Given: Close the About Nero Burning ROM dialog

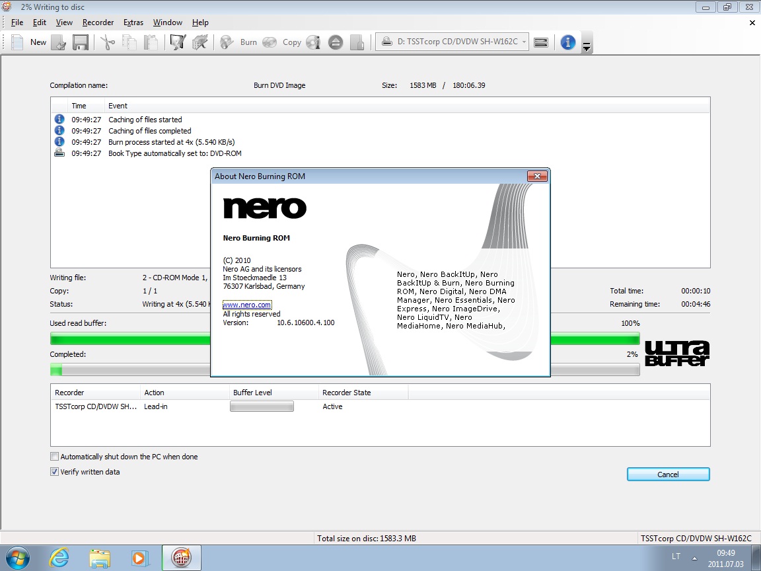Looking at the screenshot, I should [x=536, y=176].
